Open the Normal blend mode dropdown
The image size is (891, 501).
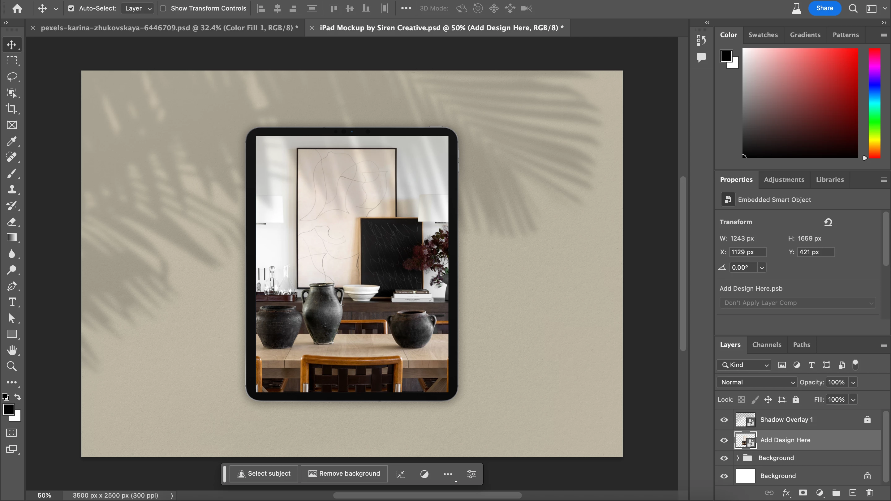757,382
